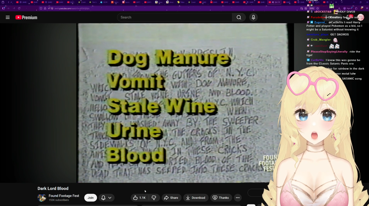Open the YouTube account avatar menu
The image size is (369, 206).
pyautogui.click(x=361, y=17)
